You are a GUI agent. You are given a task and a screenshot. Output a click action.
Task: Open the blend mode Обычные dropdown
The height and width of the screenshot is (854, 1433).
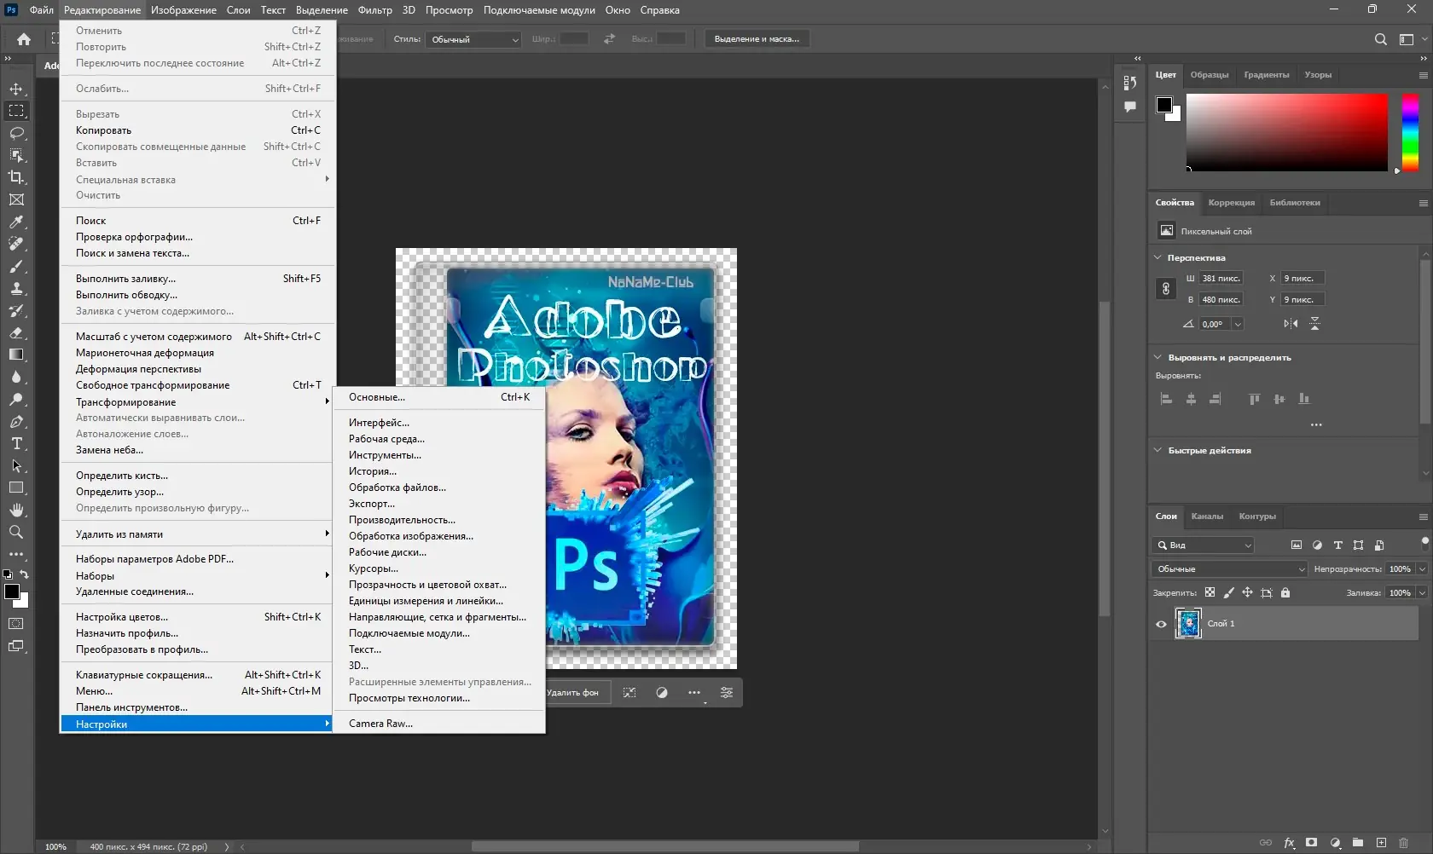click(1229, 568)
